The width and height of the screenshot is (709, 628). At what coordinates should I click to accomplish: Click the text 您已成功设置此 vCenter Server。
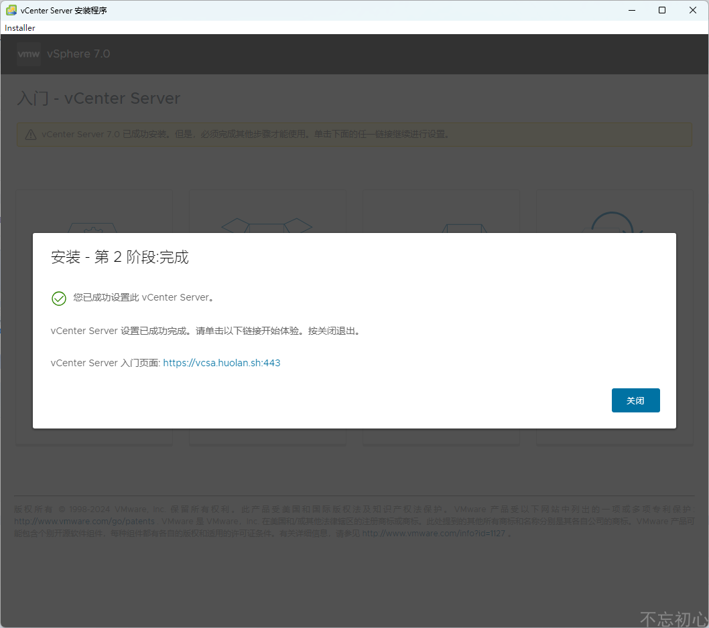click(x=144, y=297)
